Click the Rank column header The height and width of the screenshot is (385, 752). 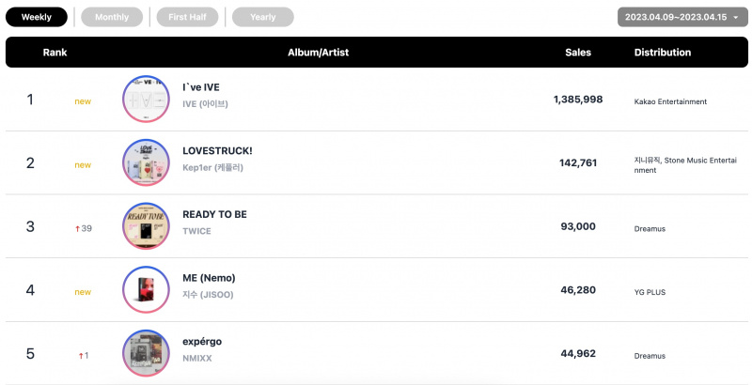coord(55,53)
